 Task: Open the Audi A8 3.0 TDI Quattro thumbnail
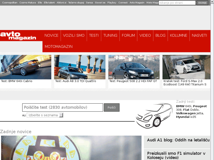click(80, 67)
